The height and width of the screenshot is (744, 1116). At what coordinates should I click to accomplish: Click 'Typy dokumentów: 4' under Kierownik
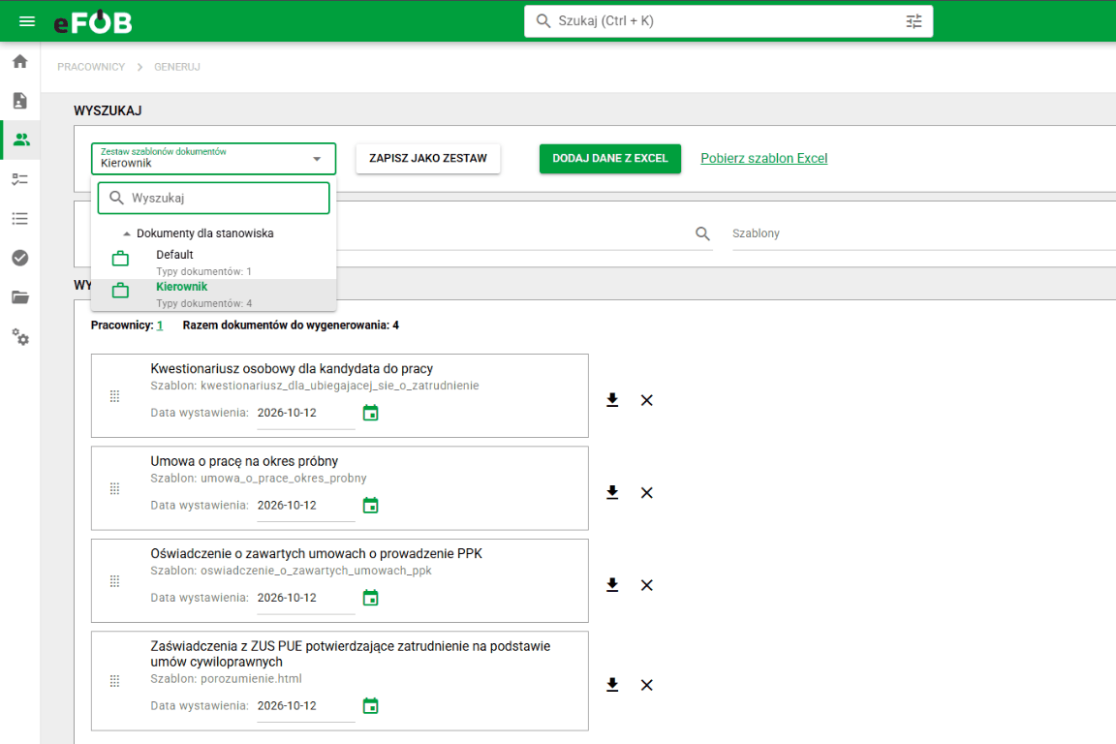tap(204, 303)
